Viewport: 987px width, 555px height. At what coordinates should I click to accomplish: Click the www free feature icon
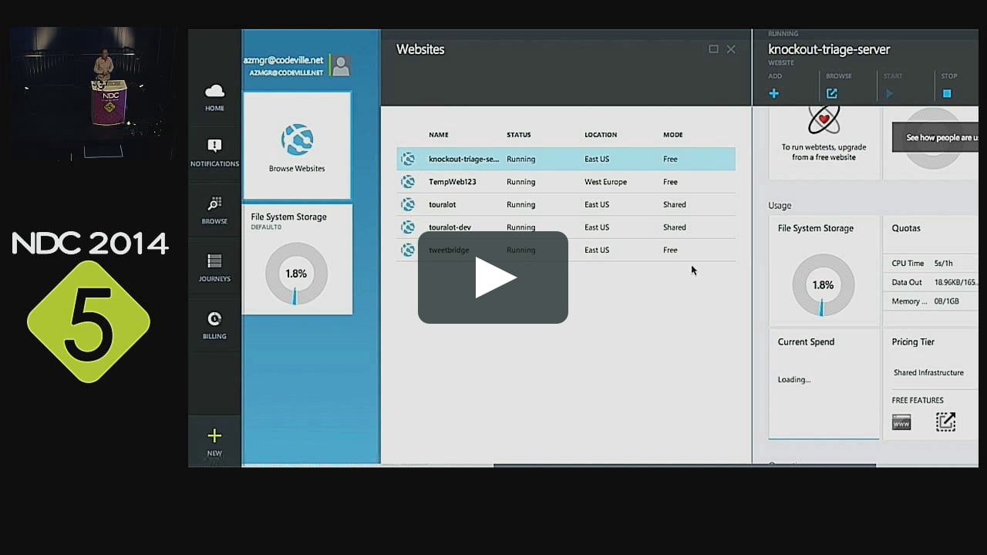coord(901,422)
